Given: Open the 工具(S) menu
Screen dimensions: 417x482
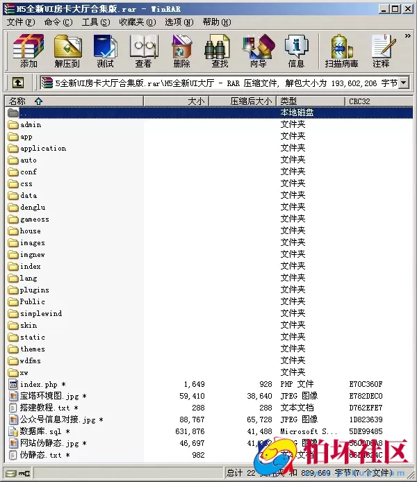Looking at the screenshot, I should coord(96,22).
